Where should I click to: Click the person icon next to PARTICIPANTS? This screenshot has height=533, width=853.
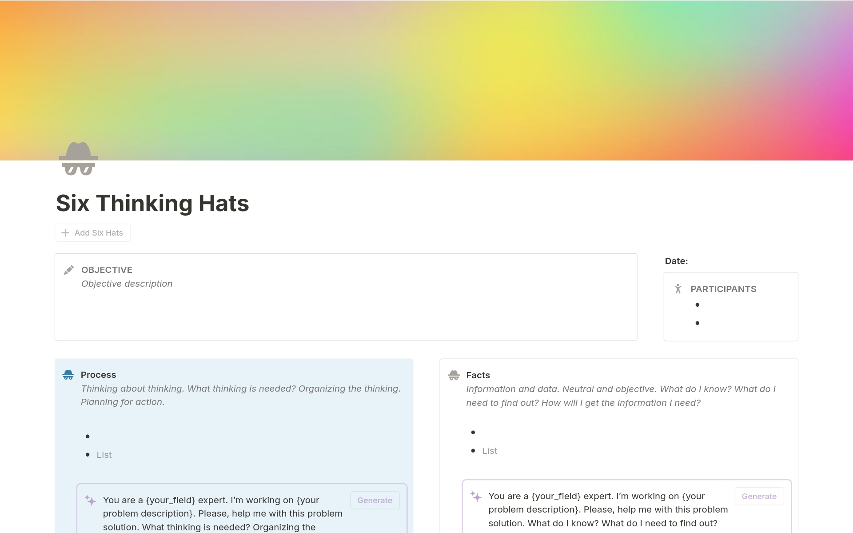(x=678, y=289)
